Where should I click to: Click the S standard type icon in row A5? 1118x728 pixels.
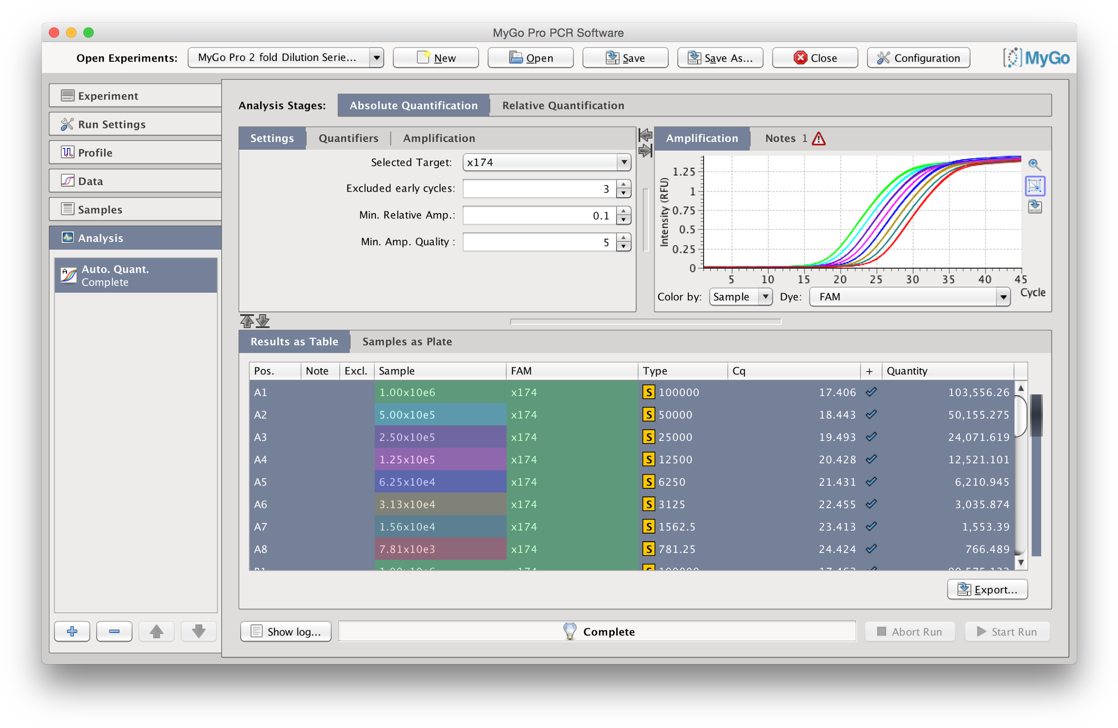pos(649,482)
